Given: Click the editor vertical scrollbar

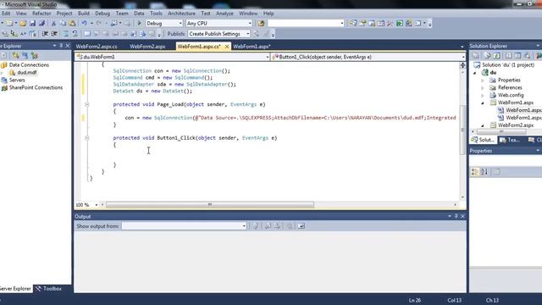Looking at the screenshot, I should pos(463,130).
